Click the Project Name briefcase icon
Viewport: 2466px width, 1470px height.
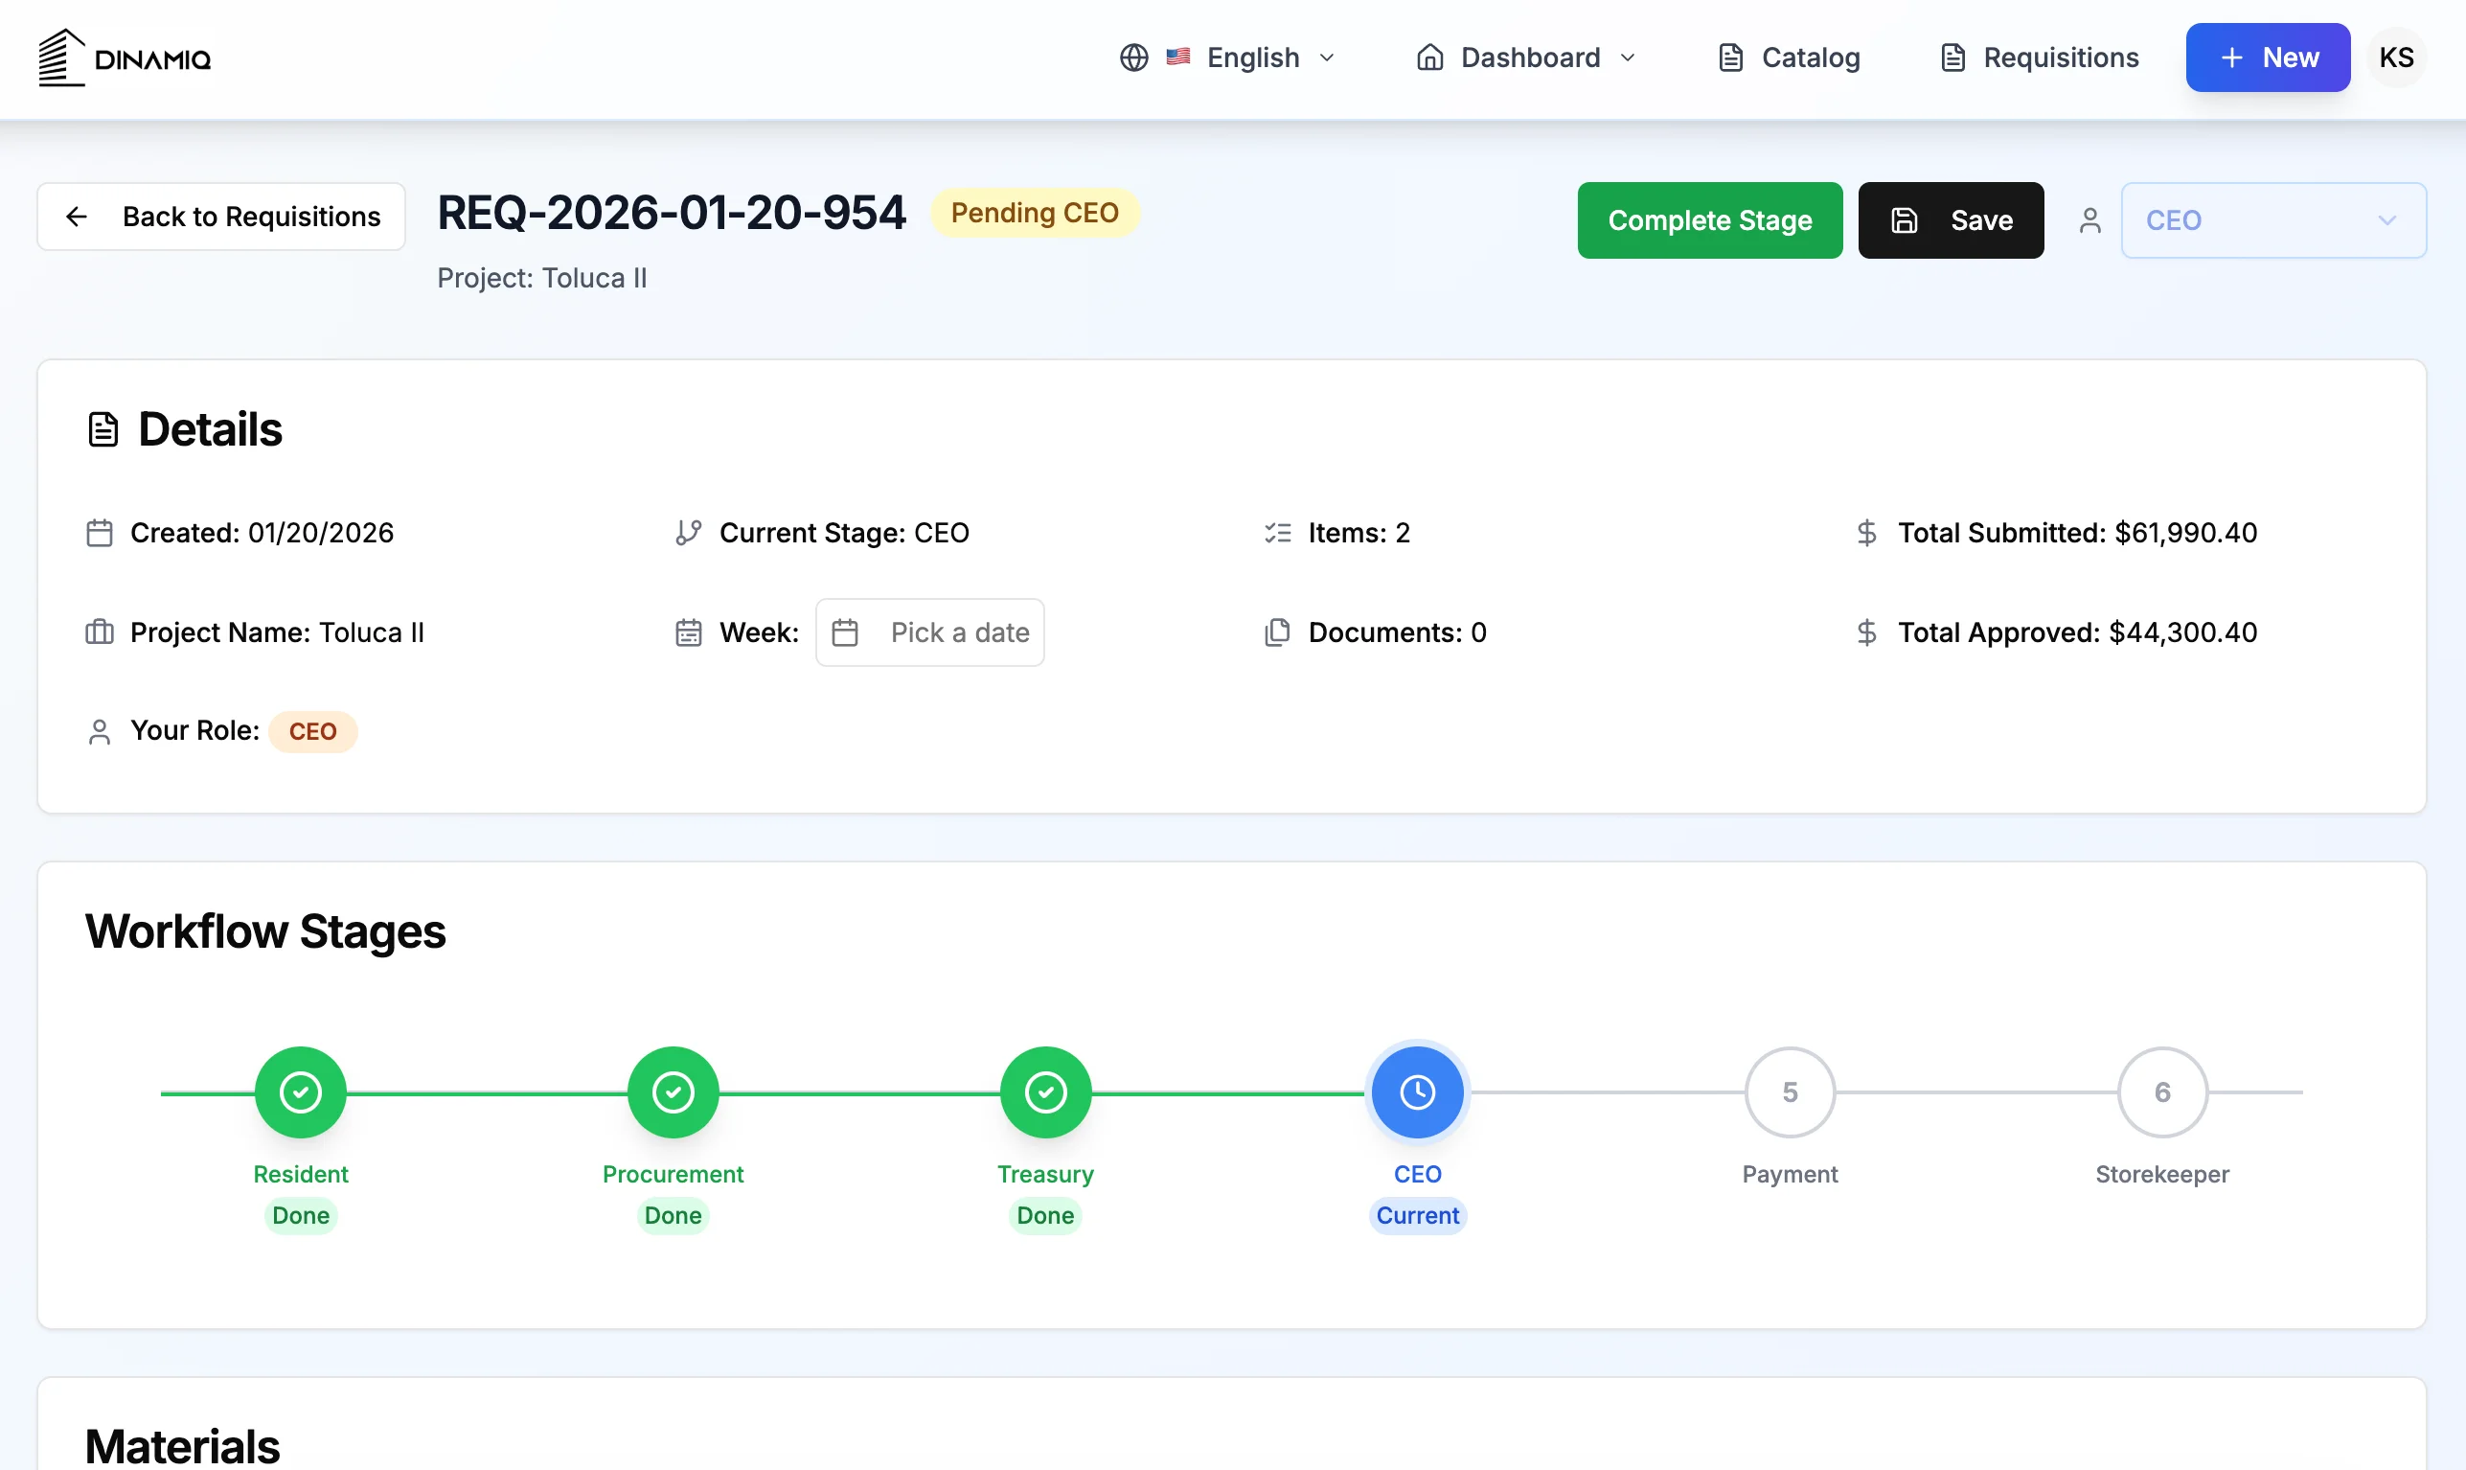click(99, 632)
